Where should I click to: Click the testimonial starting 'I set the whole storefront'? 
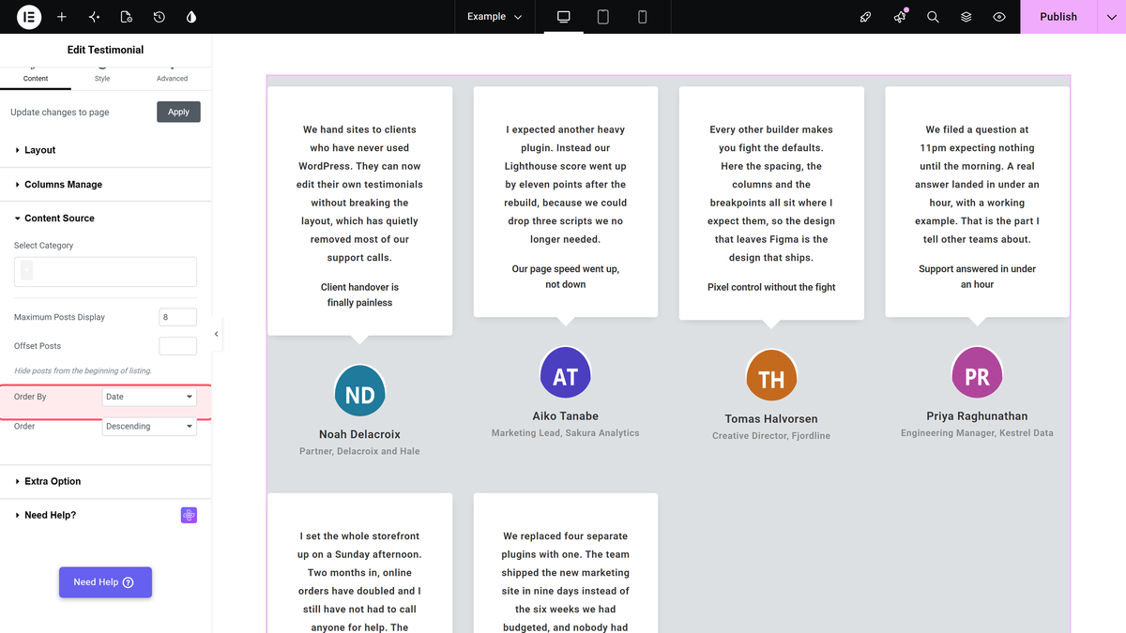coord(359,581)
